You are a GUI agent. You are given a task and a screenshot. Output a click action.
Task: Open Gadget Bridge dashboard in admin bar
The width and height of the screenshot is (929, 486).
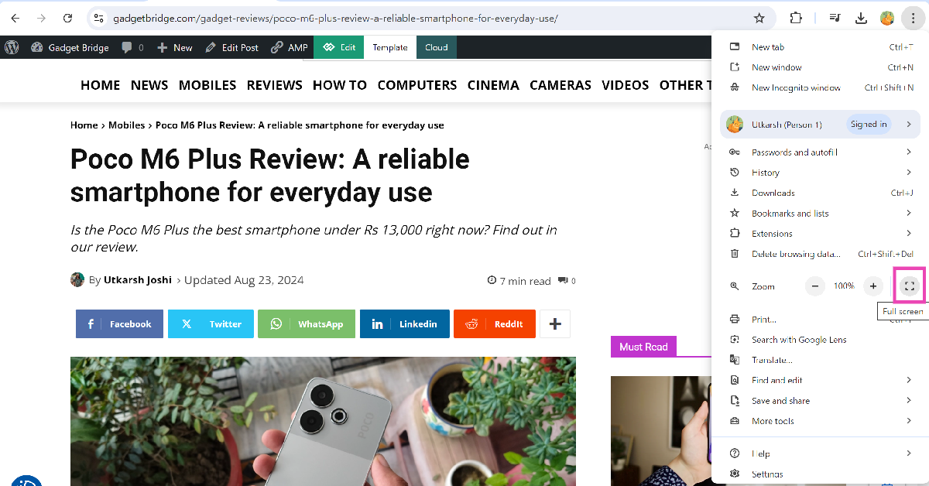pos(70,47)
